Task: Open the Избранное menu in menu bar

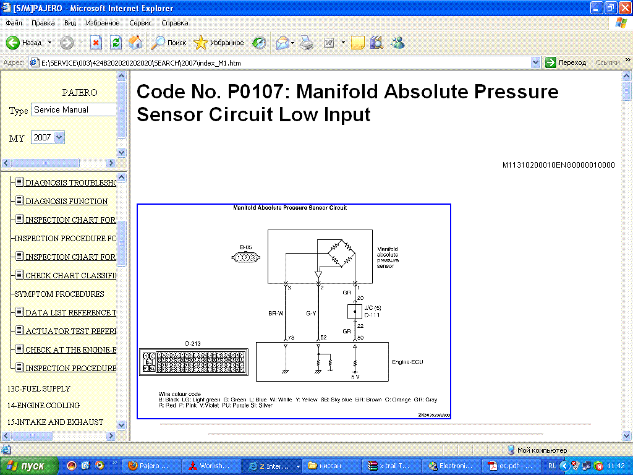Action: [103, 23]
